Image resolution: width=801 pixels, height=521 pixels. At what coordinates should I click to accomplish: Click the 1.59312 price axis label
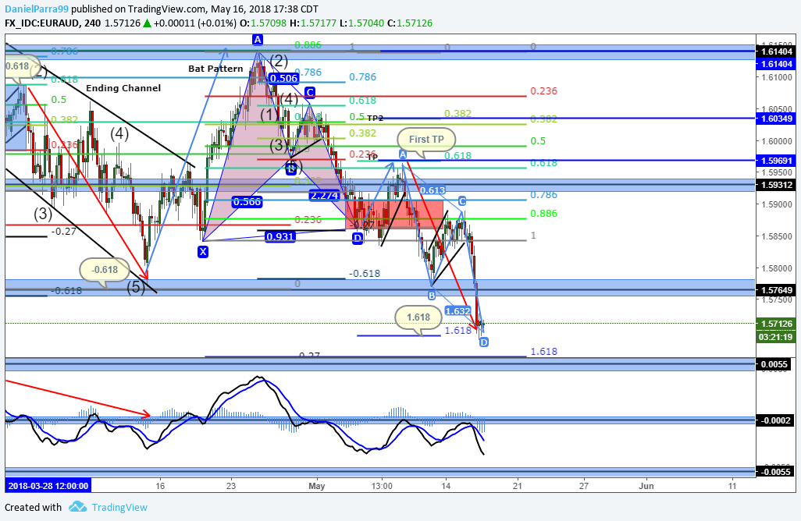(x=776, y=185)
